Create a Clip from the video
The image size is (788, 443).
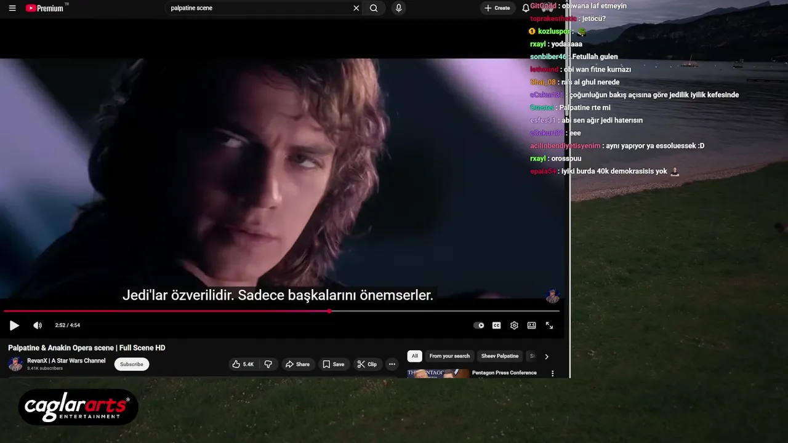pyautogui.click(x=367, y=364)
